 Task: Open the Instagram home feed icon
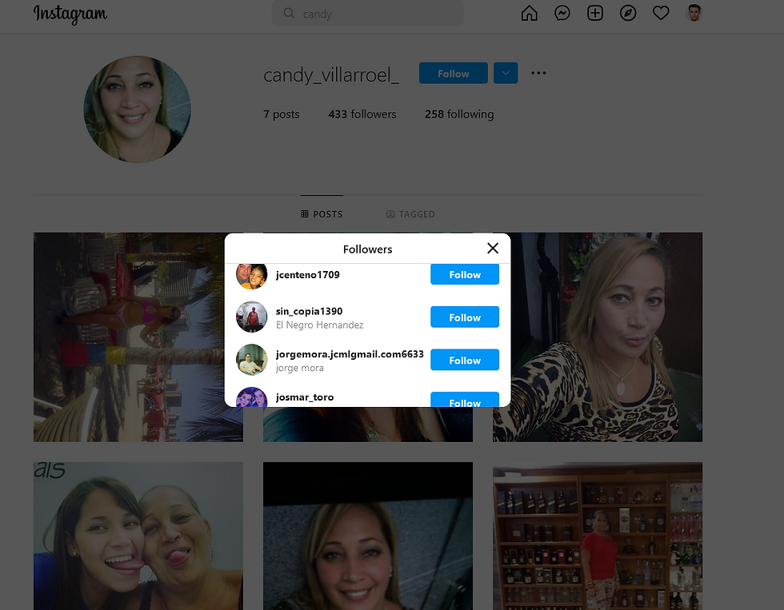click(x=529, y=13)
